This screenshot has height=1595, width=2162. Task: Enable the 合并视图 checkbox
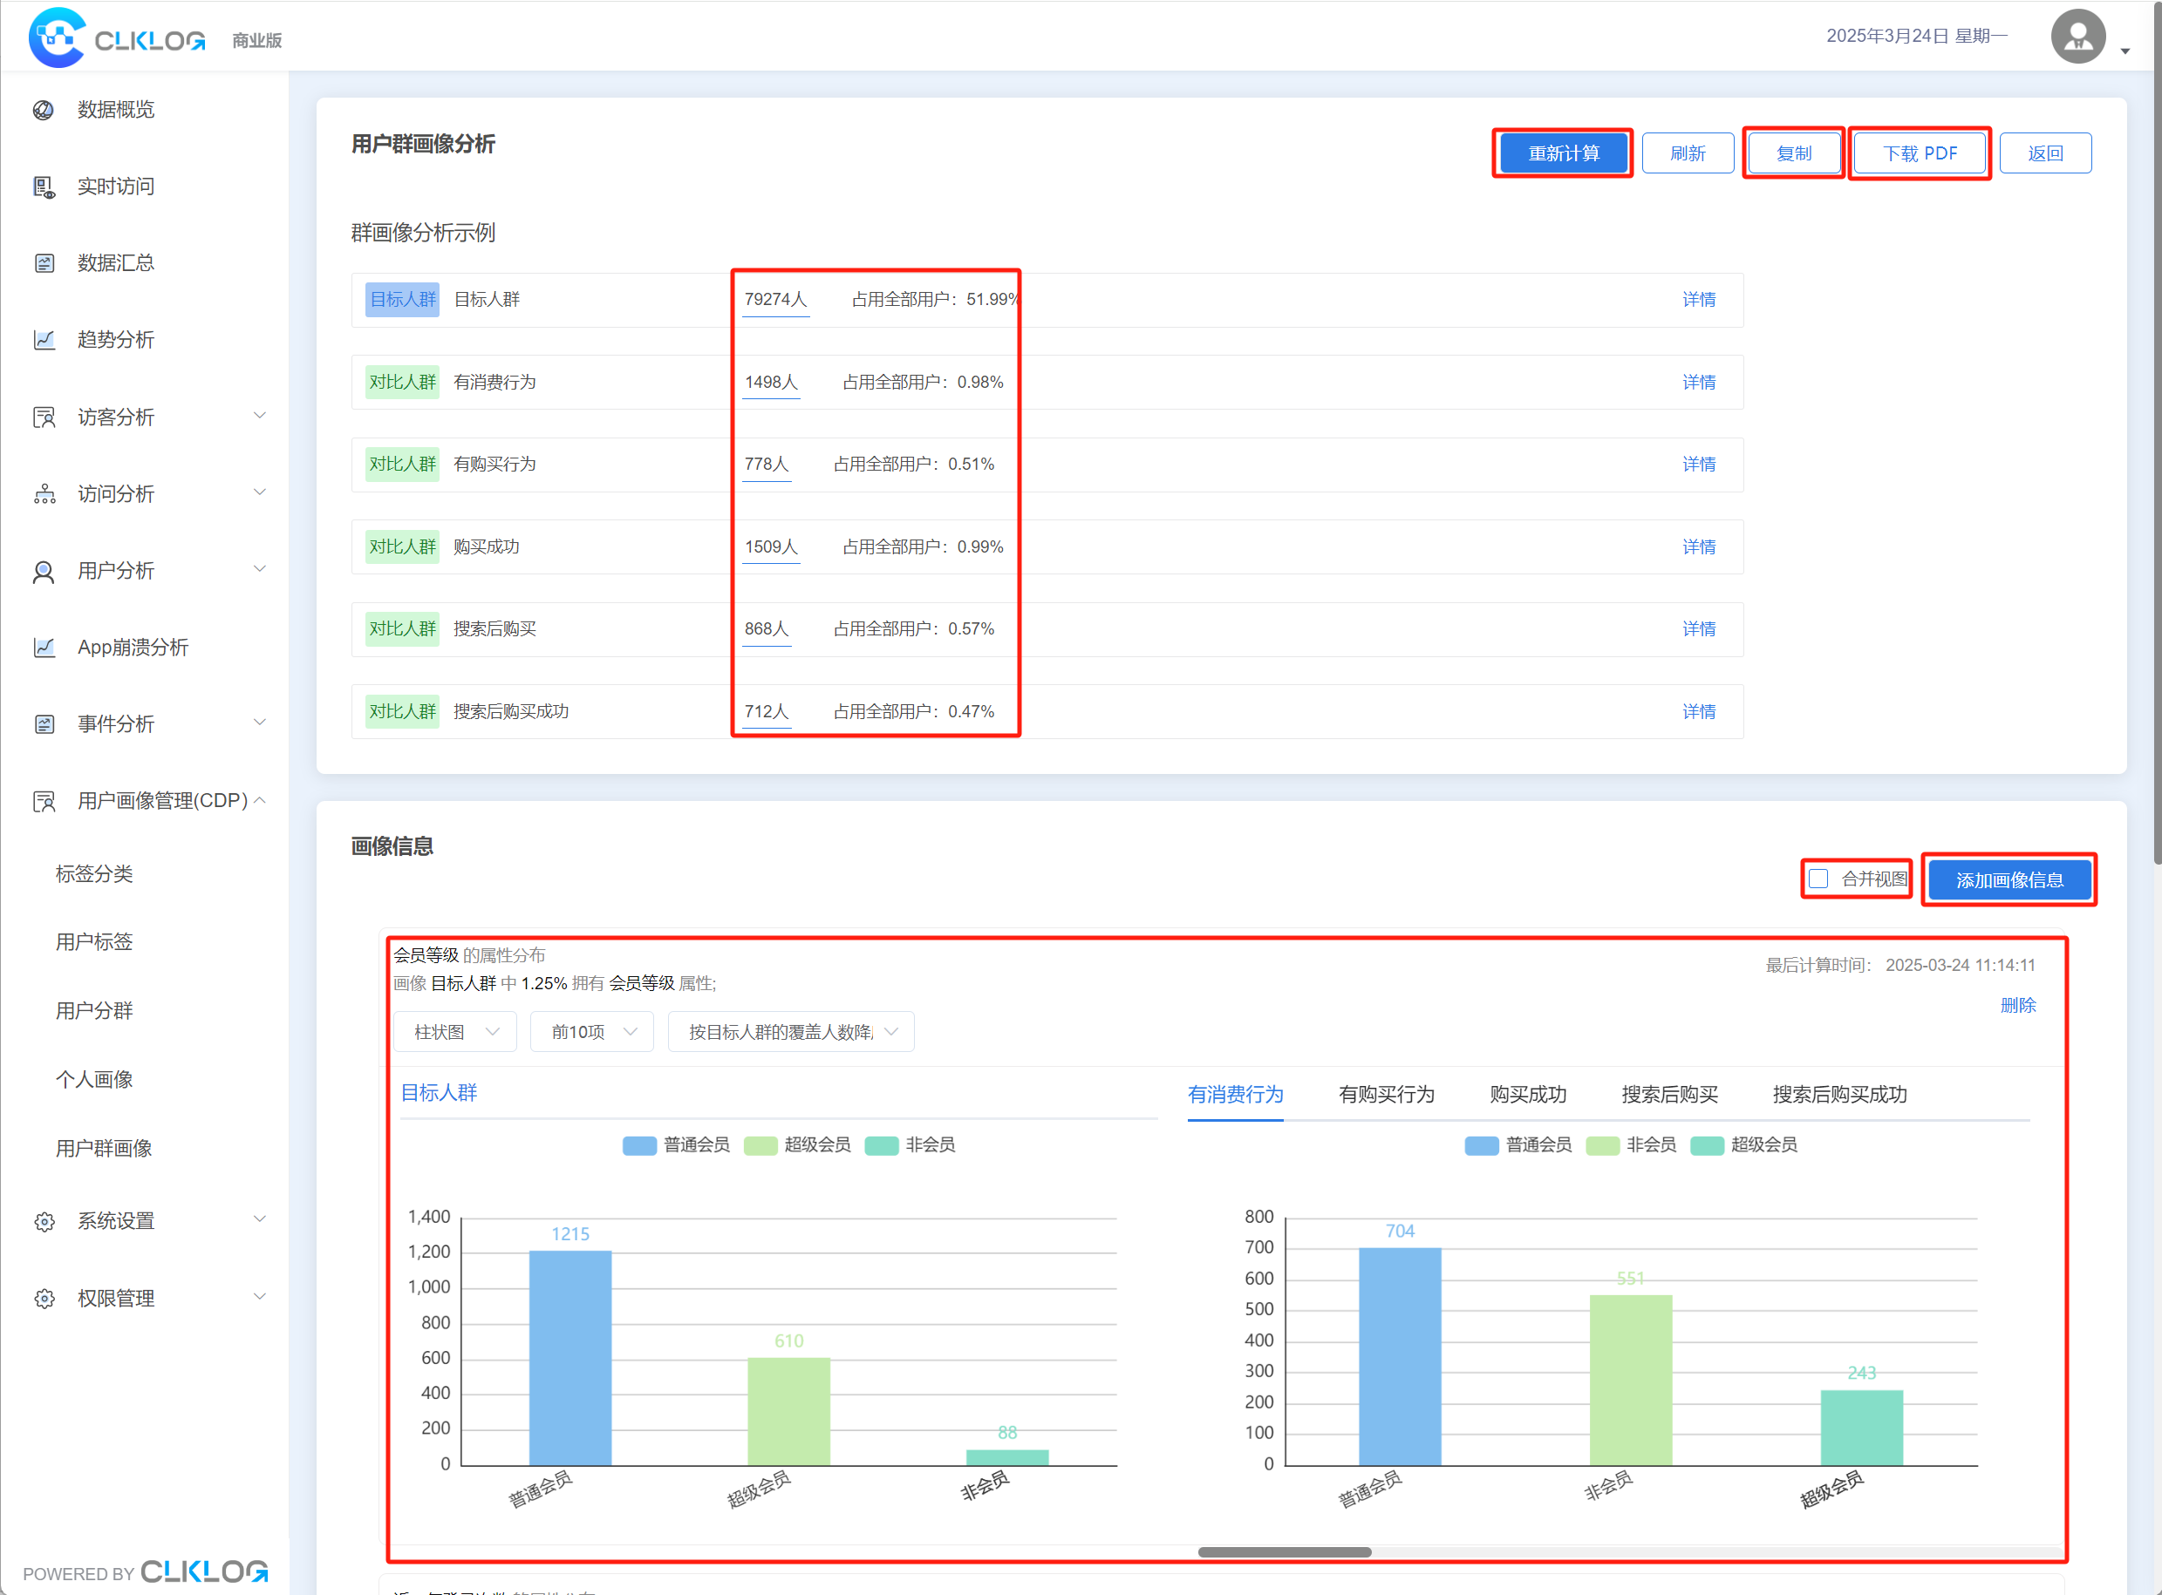click(x=1818, y=879)
